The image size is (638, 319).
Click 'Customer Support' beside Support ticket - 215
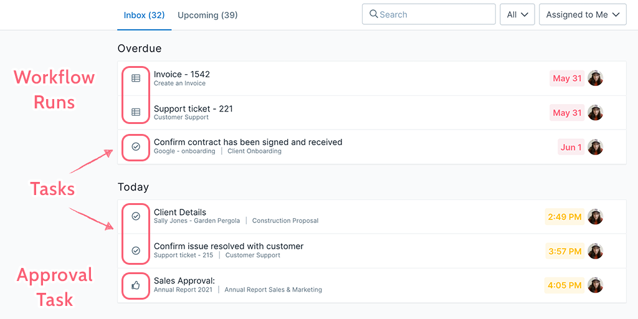click(x=253, y=255)
